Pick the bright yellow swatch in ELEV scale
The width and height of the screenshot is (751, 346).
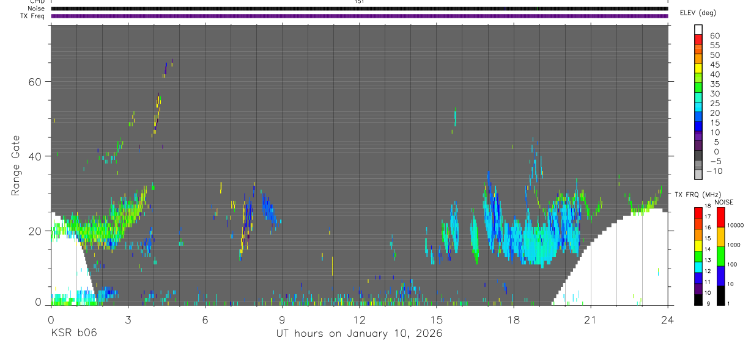[x=698, y=68]
